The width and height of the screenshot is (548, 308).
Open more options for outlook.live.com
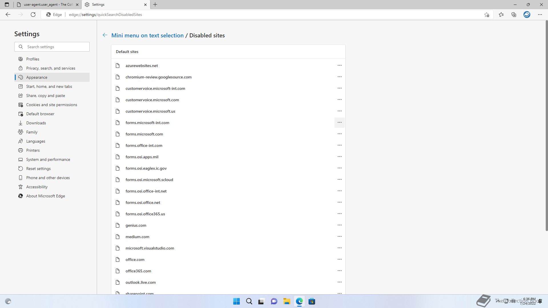click(339, 282)
